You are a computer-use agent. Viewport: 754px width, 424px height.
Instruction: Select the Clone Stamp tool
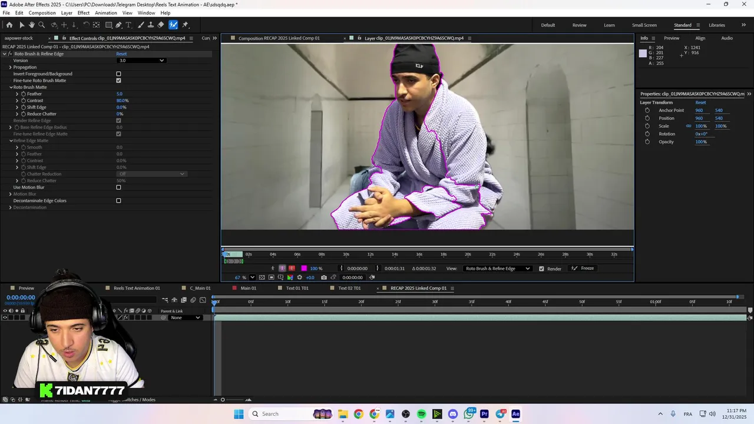(151, 25)
